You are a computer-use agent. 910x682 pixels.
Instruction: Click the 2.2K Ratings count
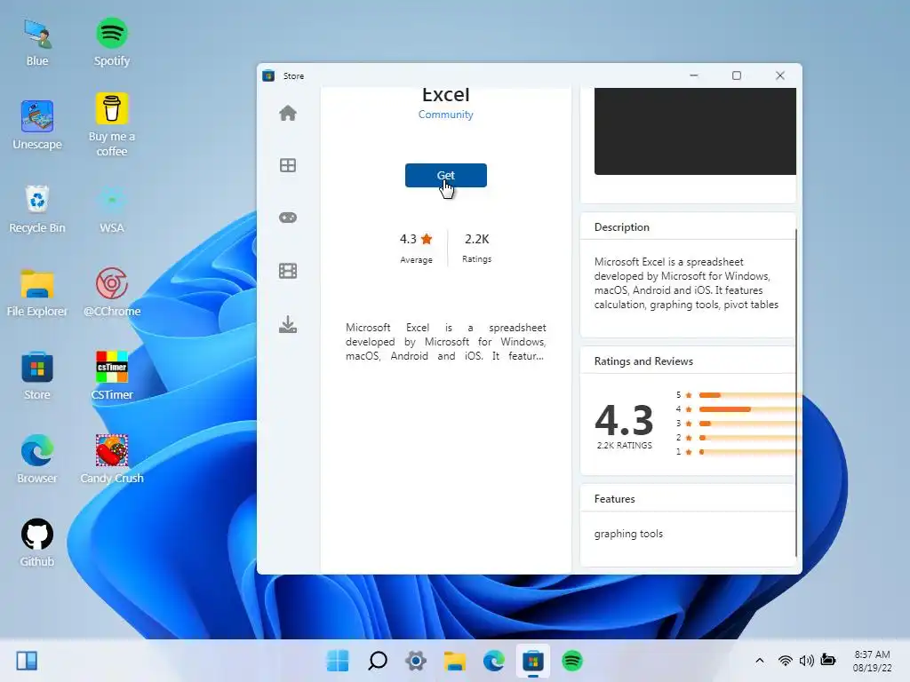tap(476, 247)
